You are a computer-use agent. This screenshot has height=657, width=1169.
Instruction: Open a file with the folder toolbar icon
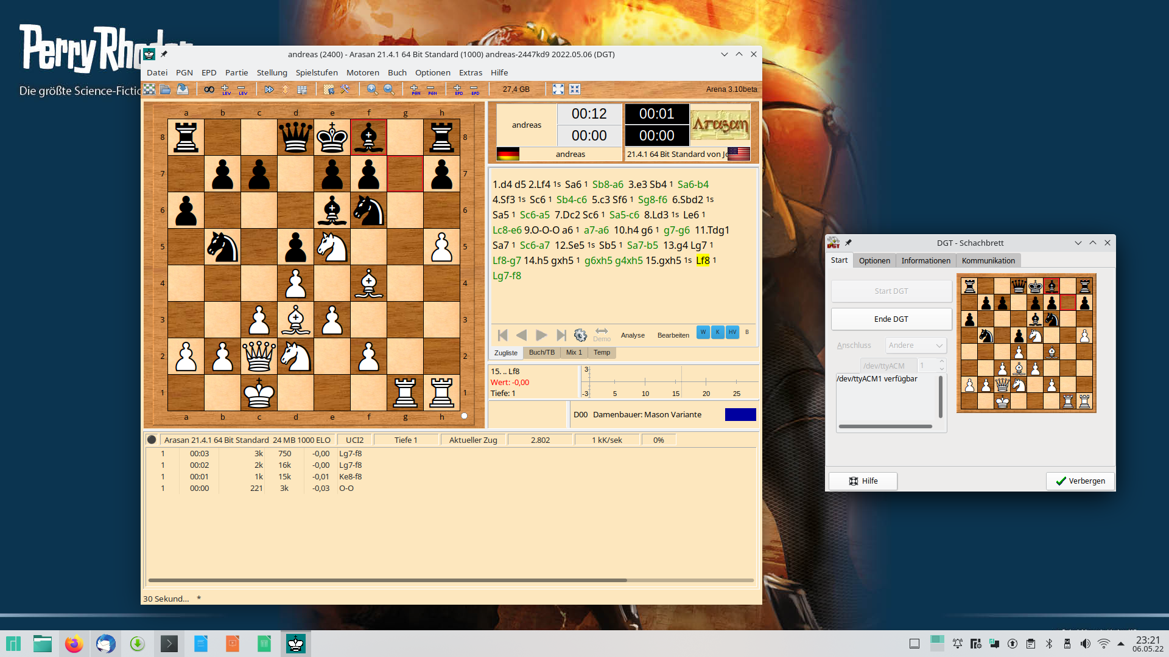165,89
